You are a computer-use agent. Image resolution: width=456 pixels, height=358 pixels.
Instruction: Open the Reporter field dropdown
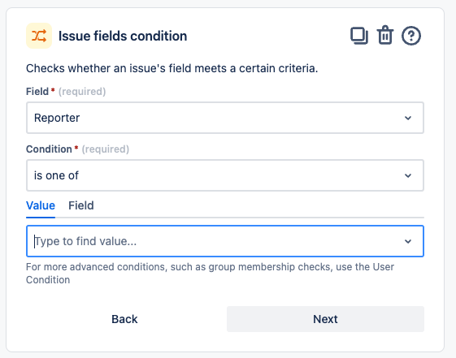[225, 118]
